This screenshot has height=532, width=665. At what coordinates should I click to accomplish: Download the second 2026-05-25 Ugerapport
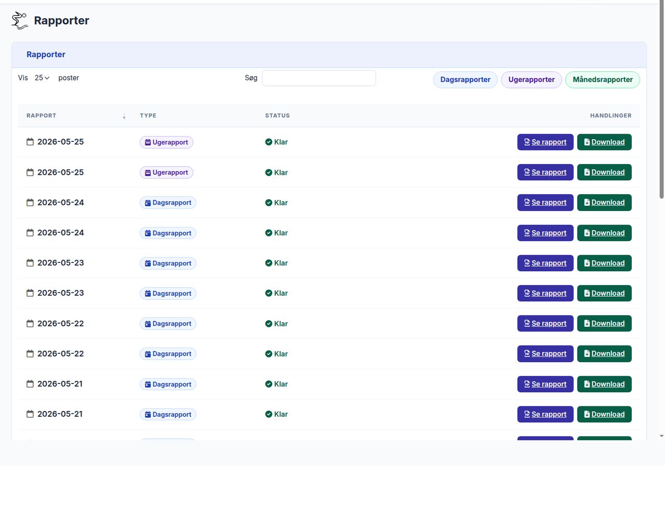[604, 172]
